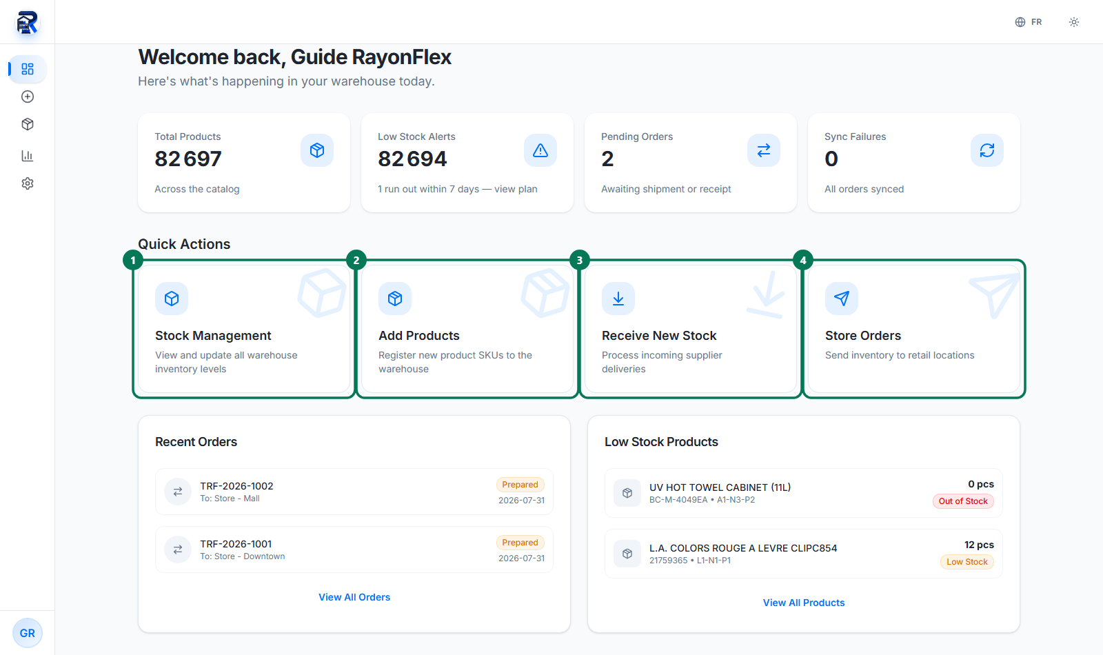Toggle the light/dark theme sun icon
This screenshot has width=1103, height=655.
(x=1074, y=22)
